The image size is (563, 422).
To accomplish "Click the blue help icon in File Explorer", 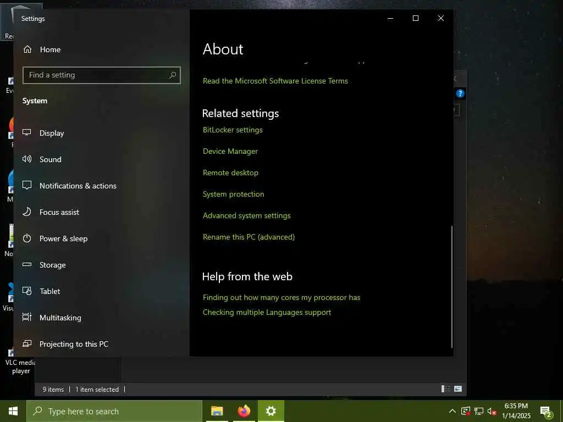I will [460, 93].
